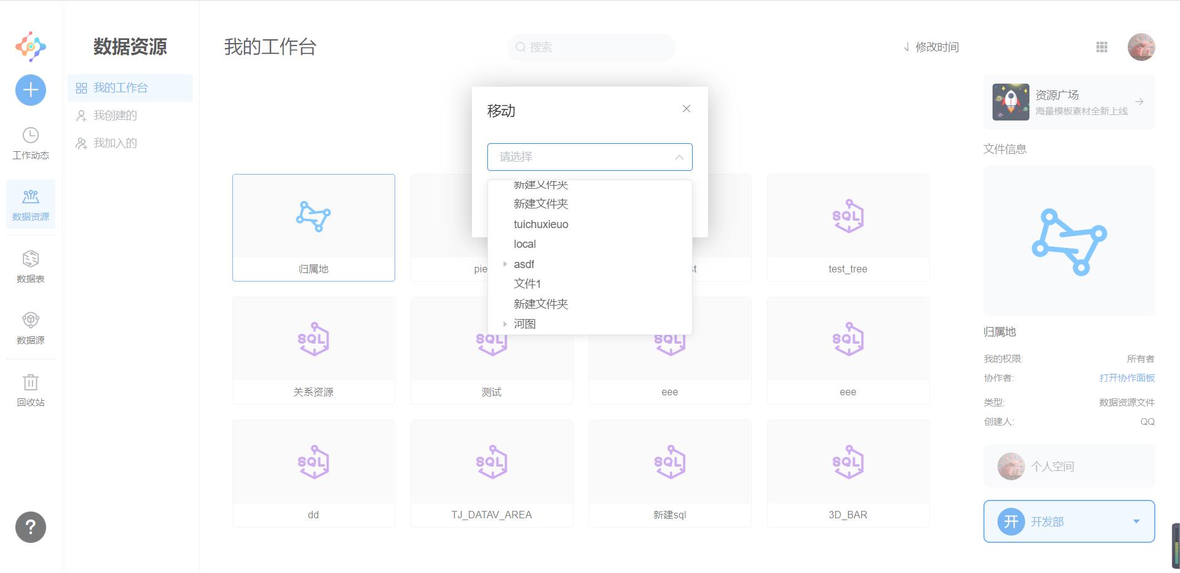Screen dimensions: 1180x573
Task: Click 归属地 preview icon in 文件信息
Action: (x=1069, y=241)
